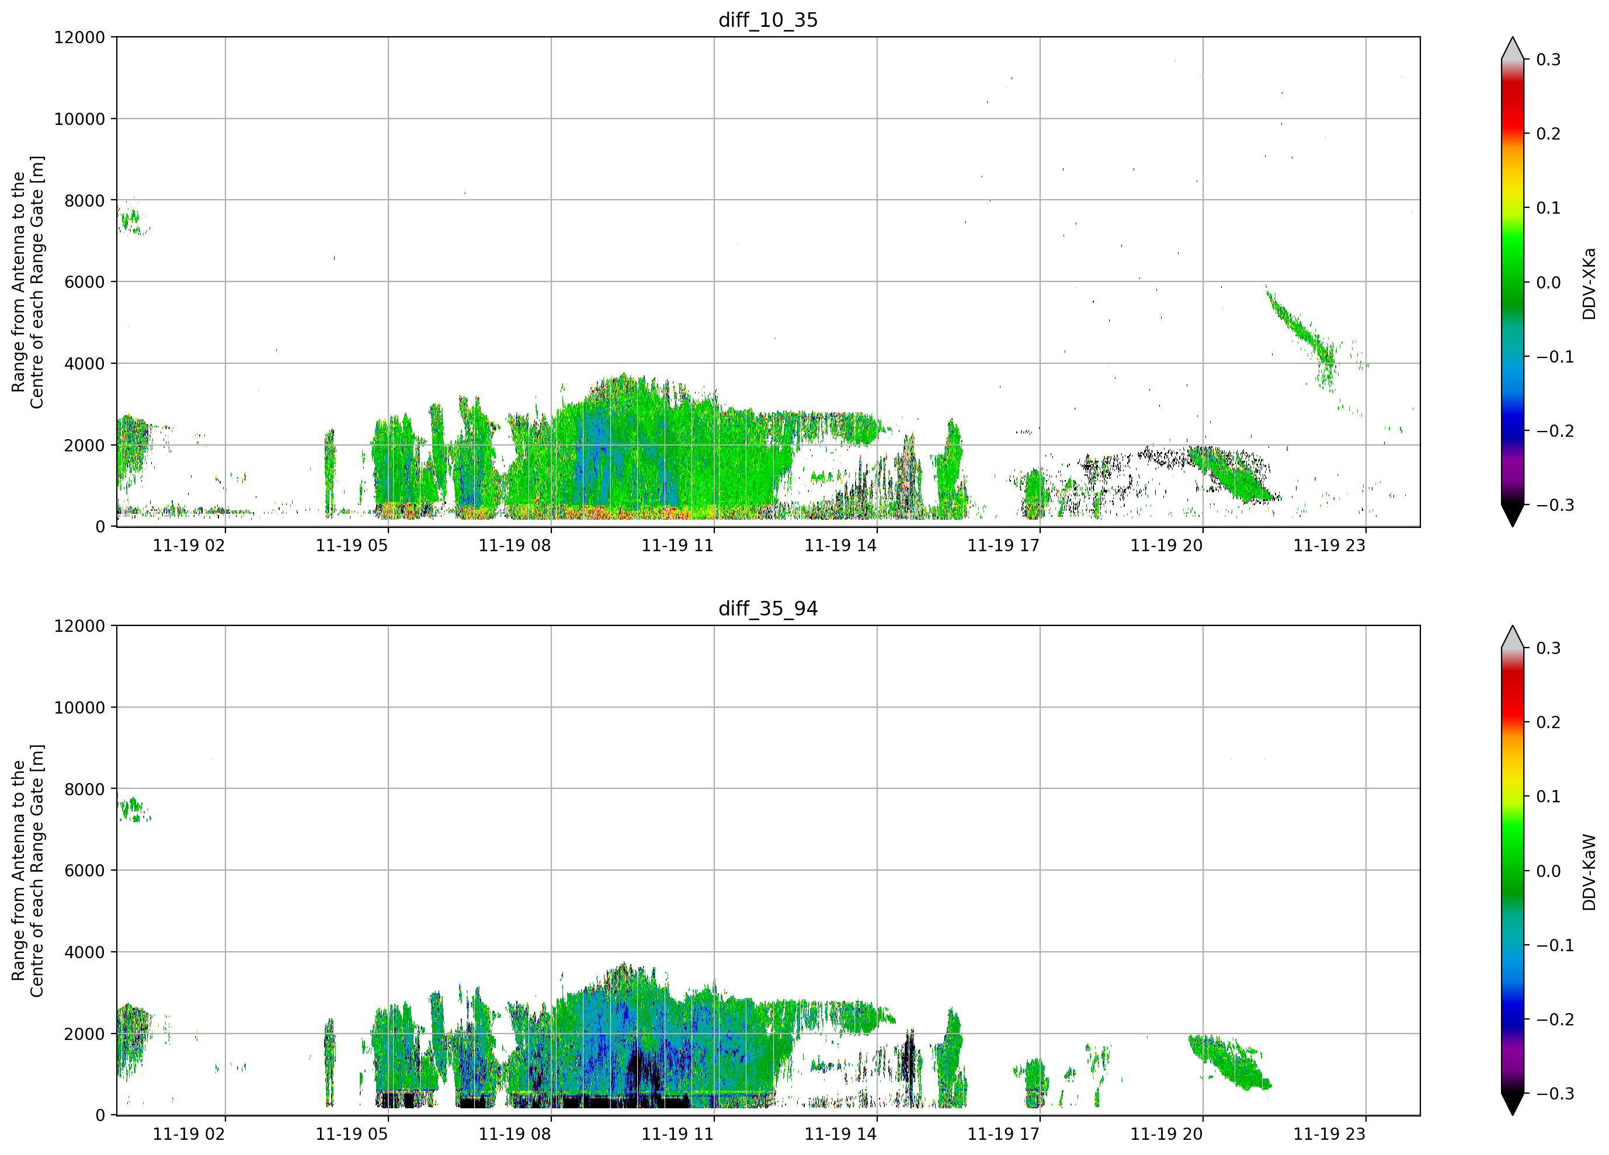The height and width of the screenshot is (1155, 1609).
Task: Click the 0.2 tick on DDV-XKa colorbar
Action: (1549, 133)
